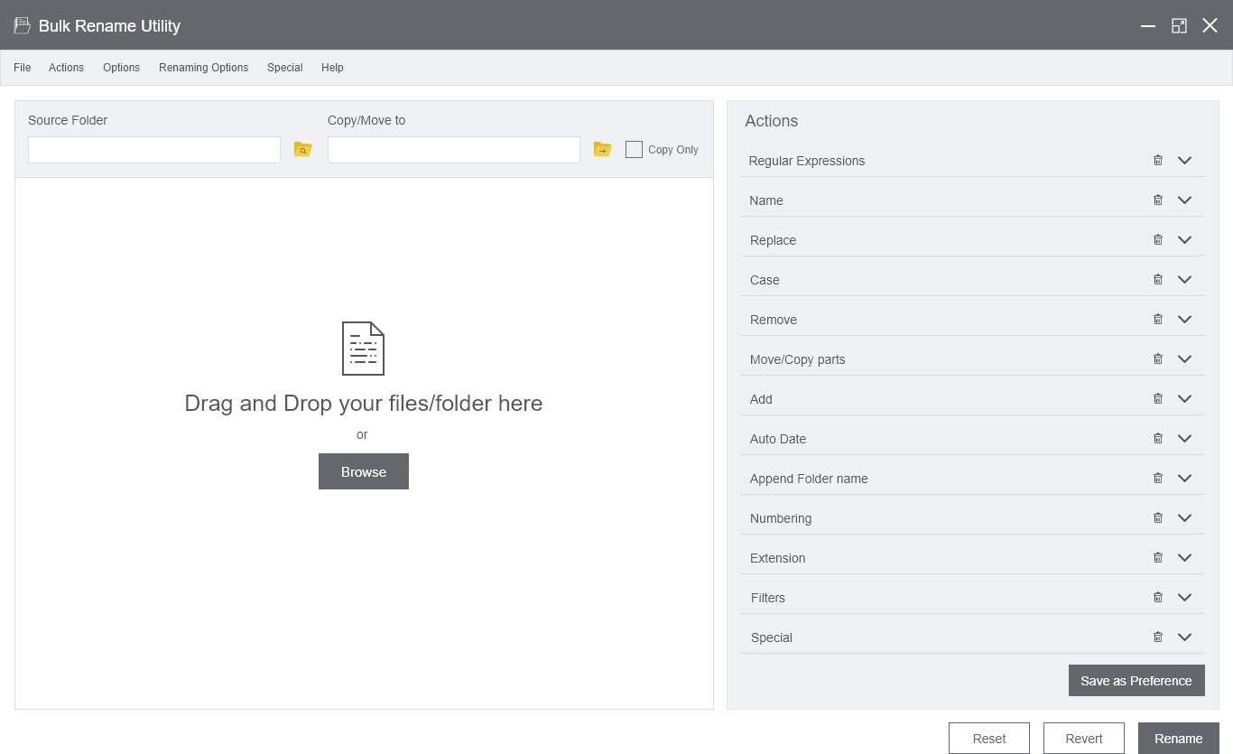Image resolution: width=1233 pixels, height=754 pixels.
Task: Click Save as Preference button
Action: pos(1136,681)
